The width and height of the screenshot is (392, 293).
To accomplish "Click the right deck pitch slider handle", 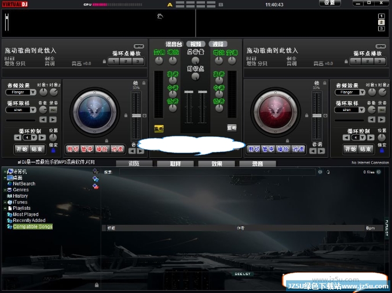I will (x=317, y=116).
